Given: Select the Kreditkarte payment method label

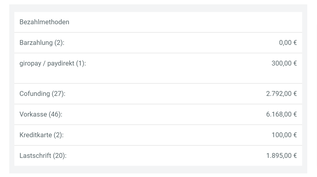Looking at the screenshot, I should click(36, 135).
